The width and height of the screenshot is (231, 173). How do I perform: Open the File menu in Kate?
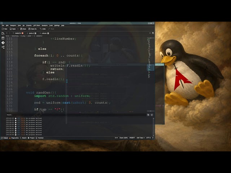coord(3,26)
